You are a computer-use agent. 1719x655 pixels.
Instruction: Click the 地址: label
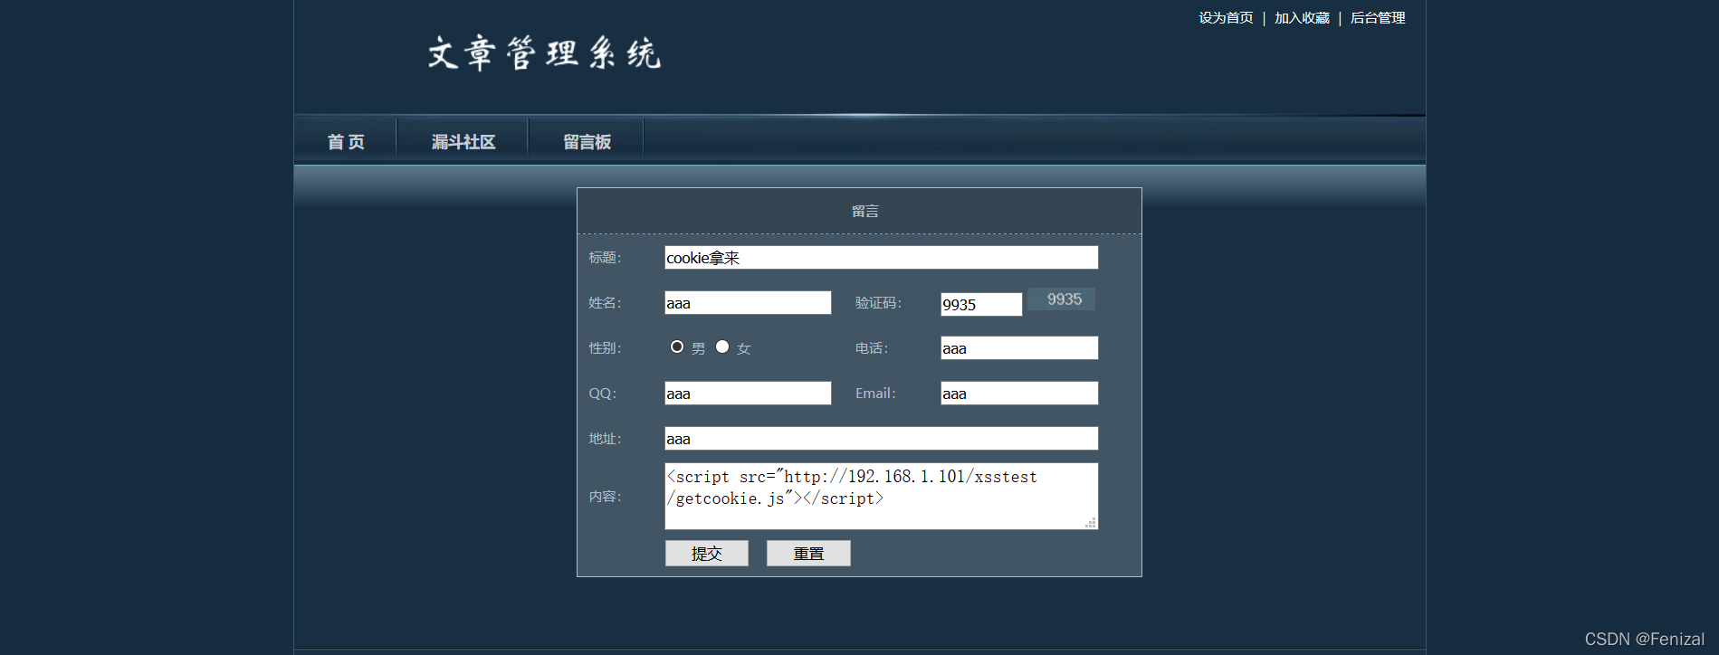[x=605, y=439]
